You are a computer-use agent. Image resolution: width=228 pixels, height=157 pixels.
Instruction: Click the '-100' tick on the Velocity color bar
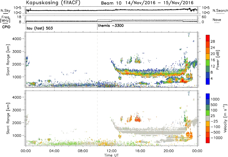(215, 127)
